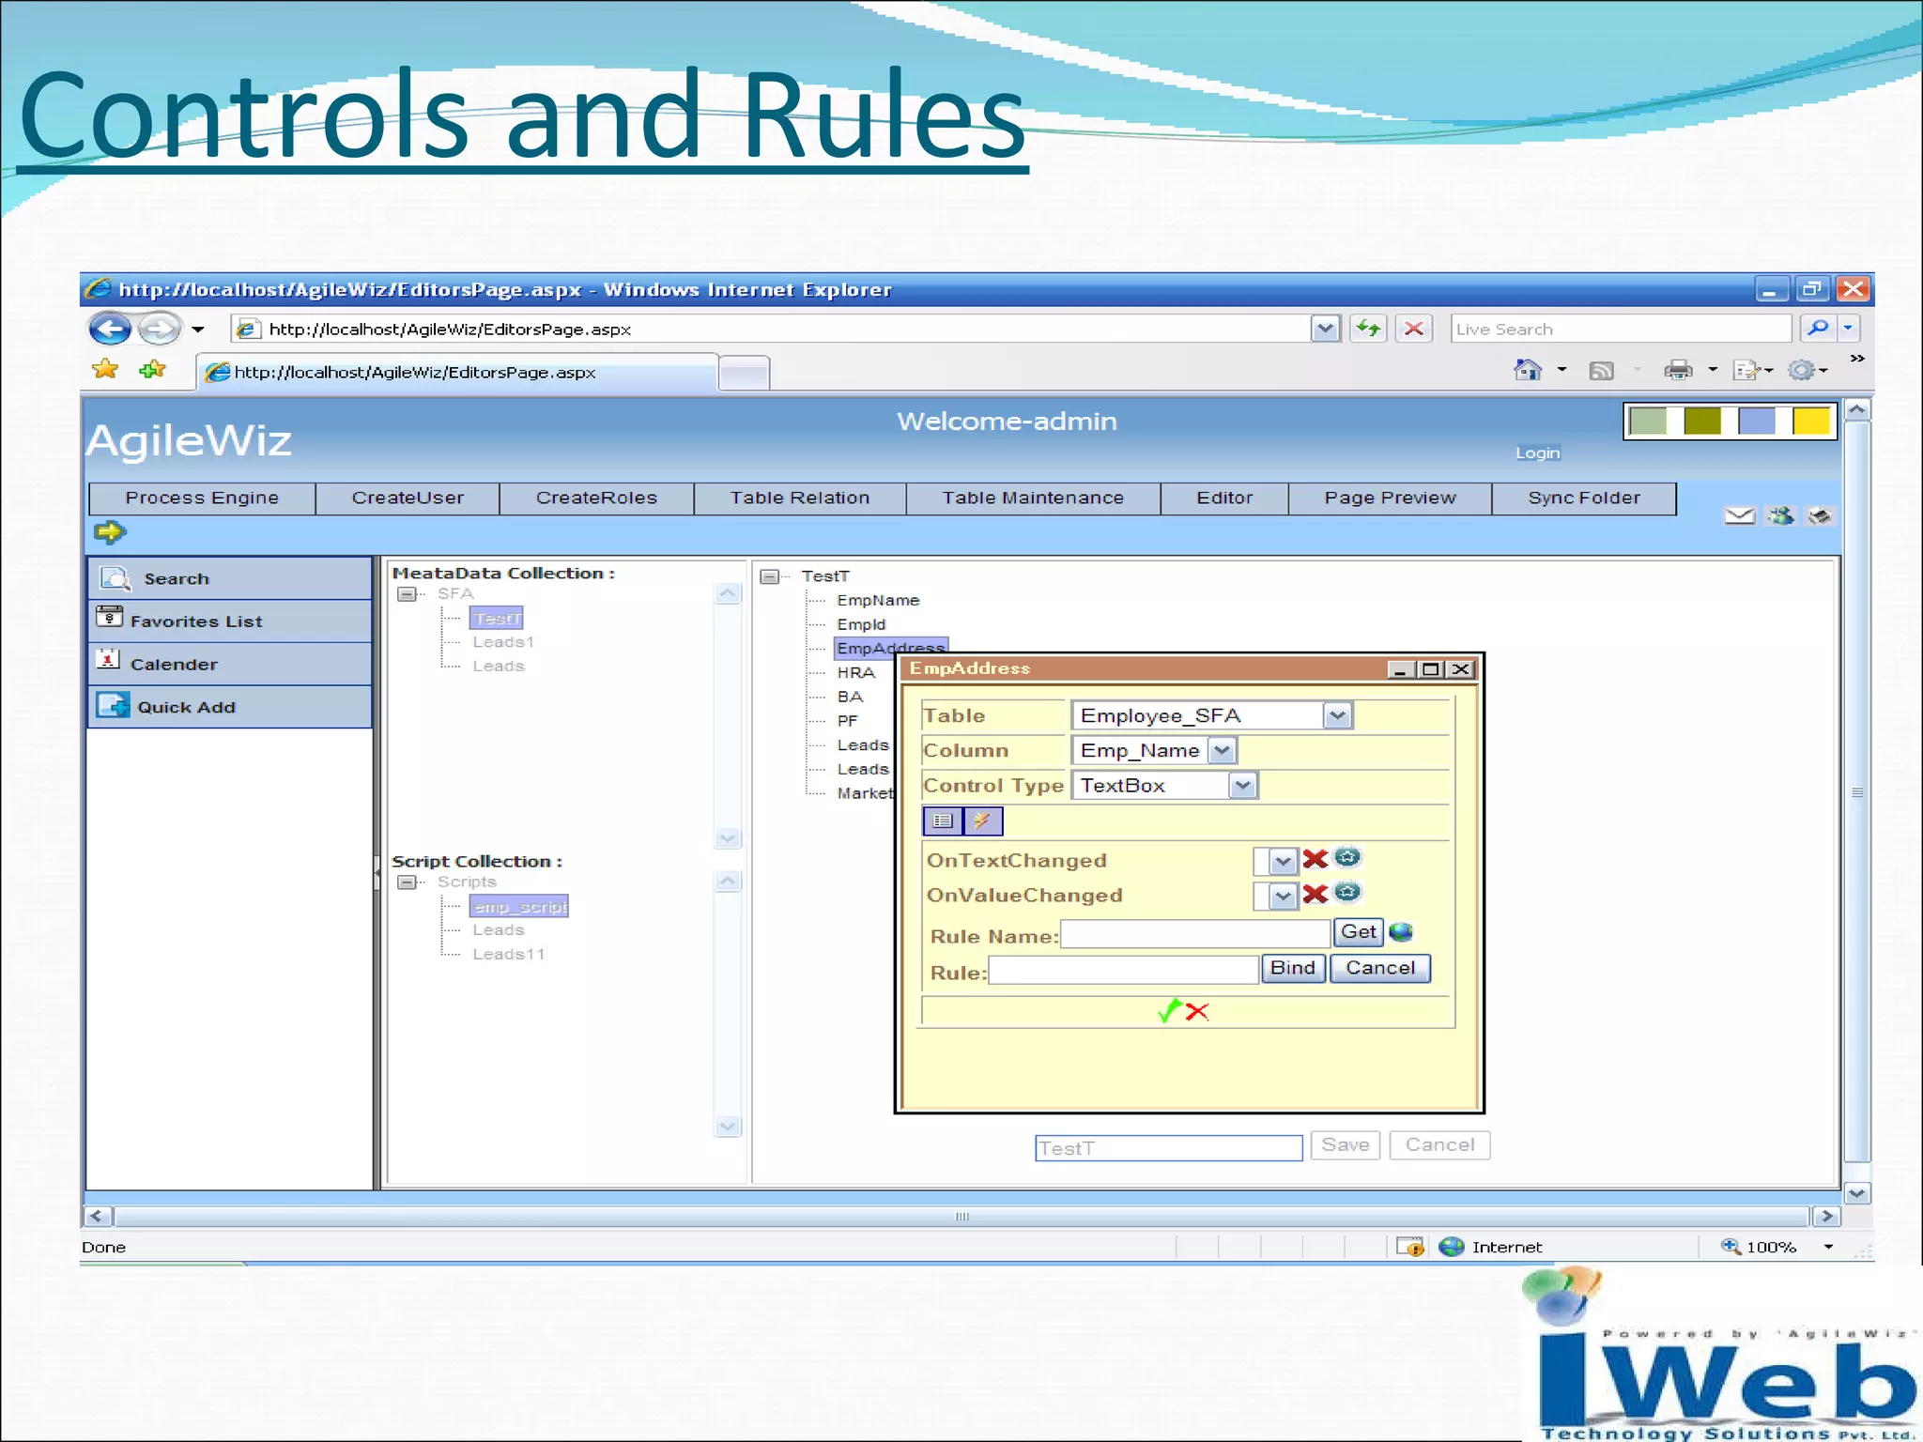Click the Live Search magnifier icon
Viewport: 1923px width, 1442px height.
point(1818,328)
